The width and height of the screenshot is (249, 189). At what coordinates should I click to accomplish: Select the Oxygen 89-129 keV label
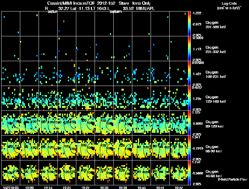214,124
